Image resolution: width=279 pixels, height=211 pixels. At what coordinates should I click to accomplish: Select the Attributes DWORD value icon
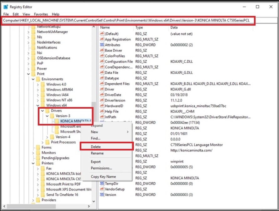tap(102, 45)
